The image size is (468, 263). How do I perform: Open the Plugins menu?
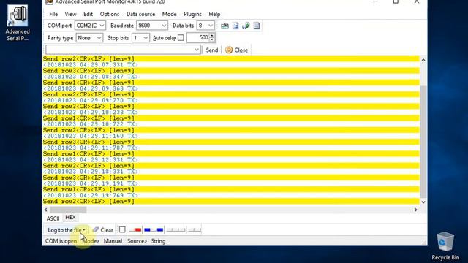coord(192,14)
